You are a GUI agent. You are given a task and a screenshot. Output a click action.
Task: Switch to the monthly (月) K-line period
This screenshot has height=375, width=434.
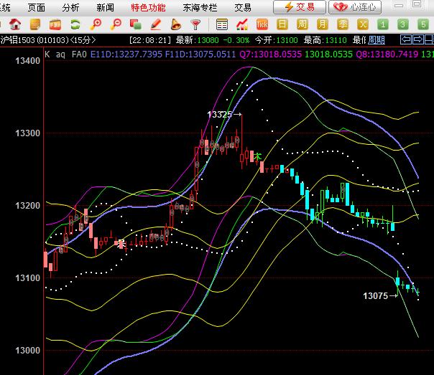tap(323, 25)
